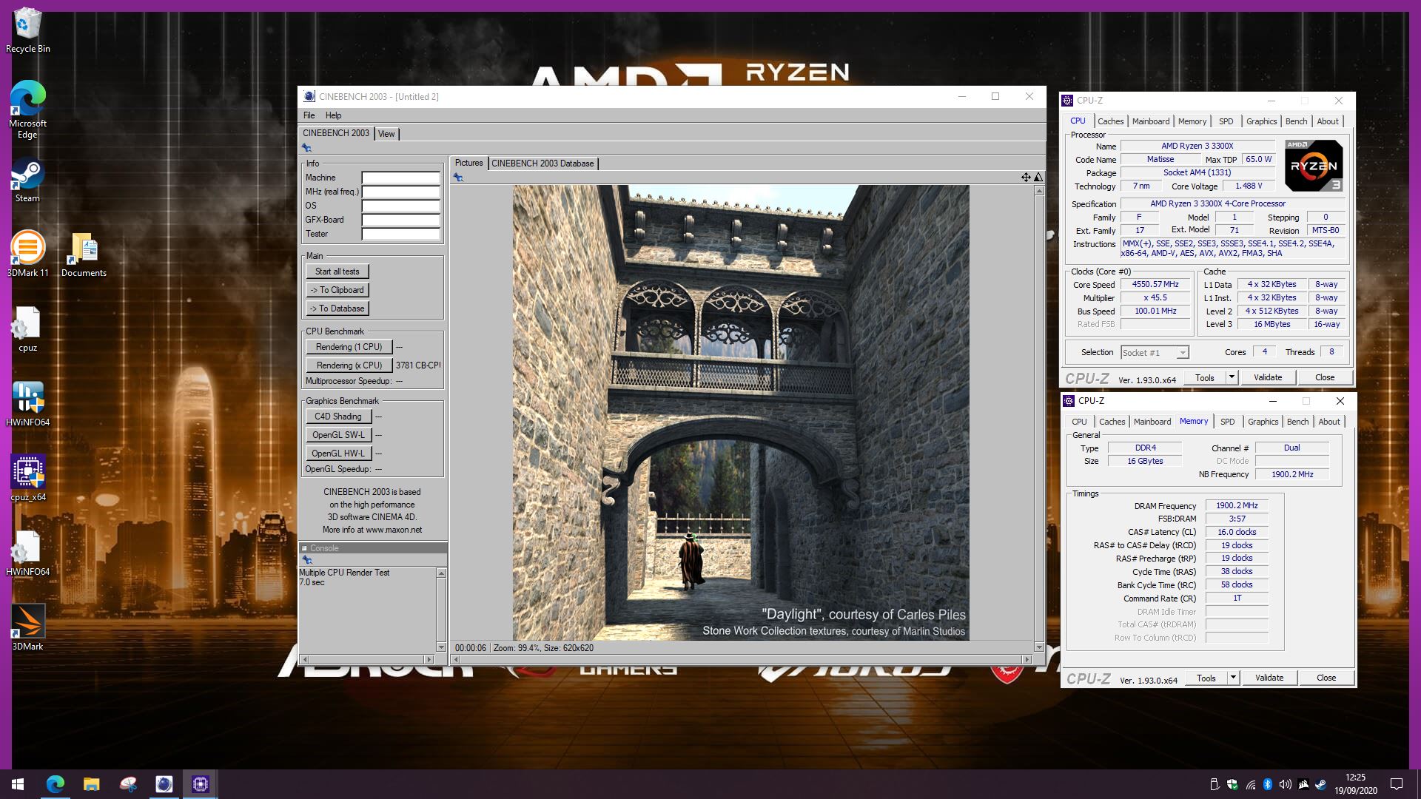Click Start all tests button

[x=337, y=272]
